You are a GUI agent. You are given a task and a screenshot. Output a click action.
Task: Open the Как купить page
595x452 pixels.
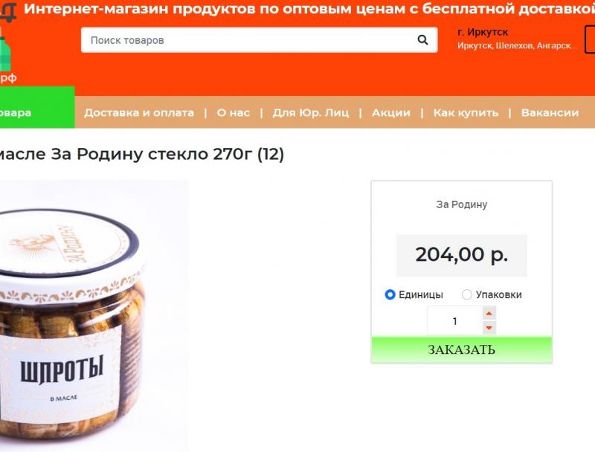click(x=466, y=112)
